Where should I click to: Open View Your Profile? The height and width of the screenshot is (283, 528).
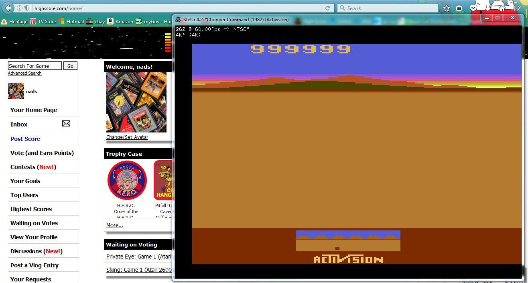(34, 237)
